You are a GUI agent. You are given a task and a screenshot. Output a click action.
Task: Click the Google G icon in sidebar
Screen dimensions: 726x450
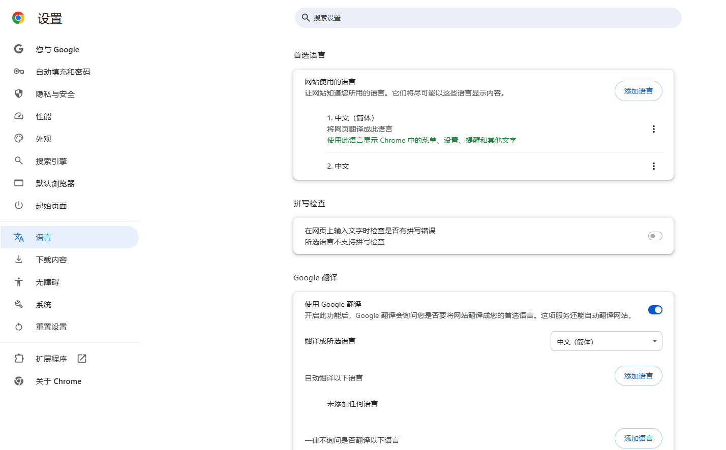[x=19, y=49]
